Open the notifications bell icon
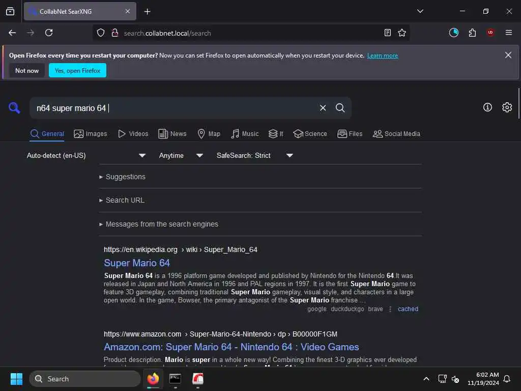The height and width of the screenshot is (391, 521). click(507, 379)
